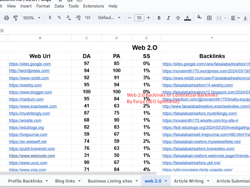Screen dimensions: 250x188
Task: Open Profile Backlinks tab dropdown arrow
Action: pos(47,181)
